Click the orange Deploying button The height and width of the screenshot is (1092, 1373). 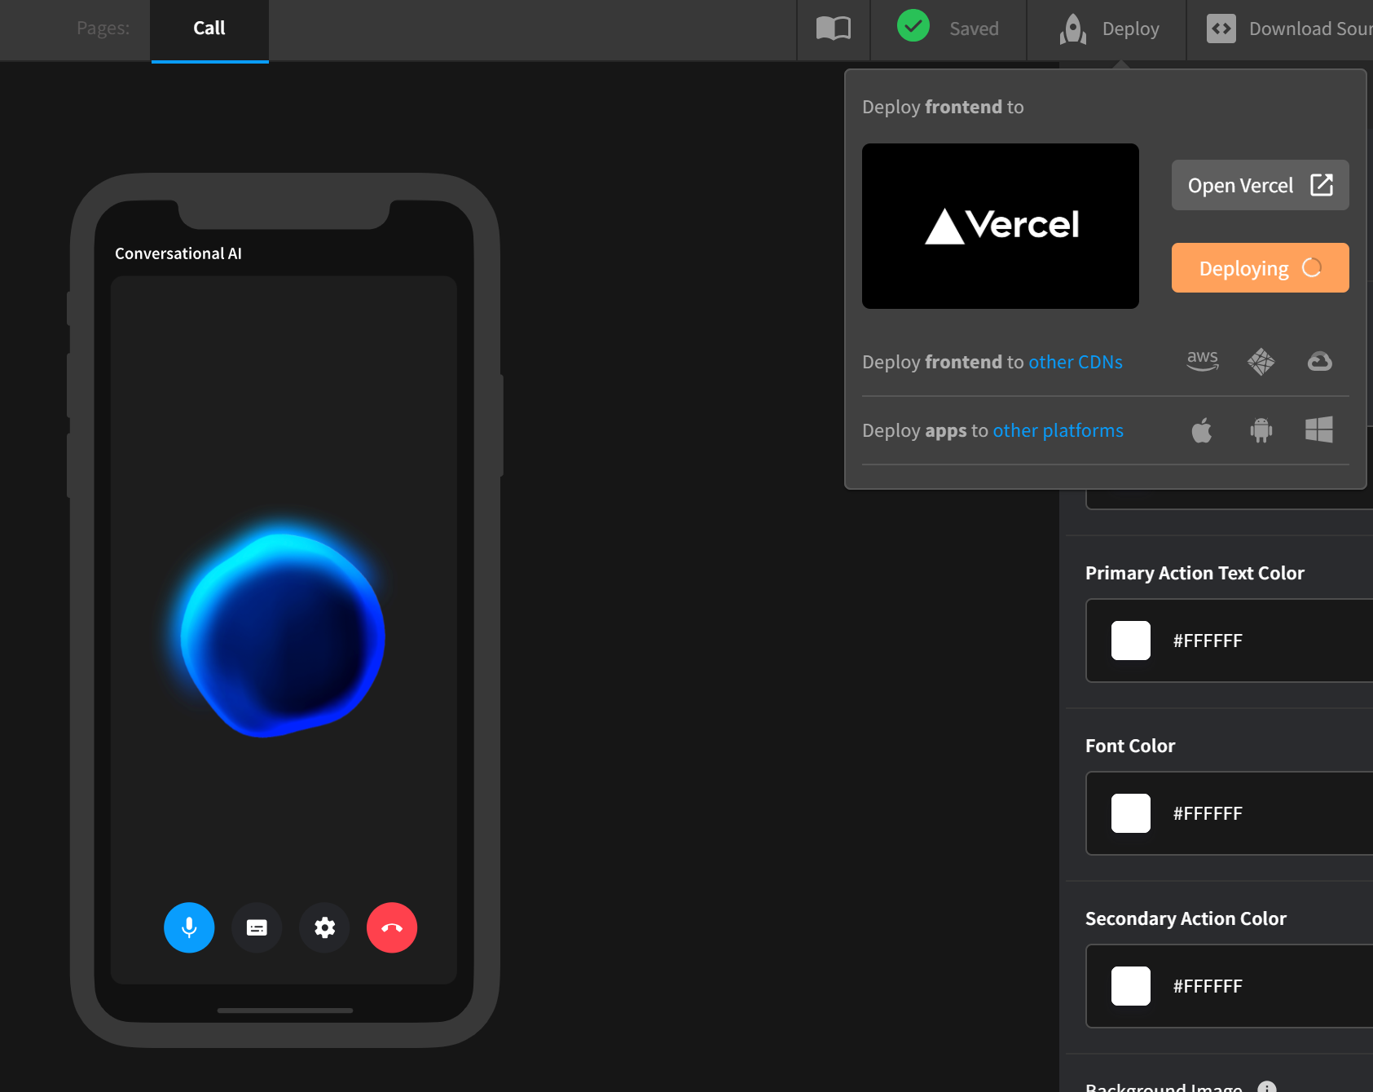pyautogui.click(x=1260, y=268)
